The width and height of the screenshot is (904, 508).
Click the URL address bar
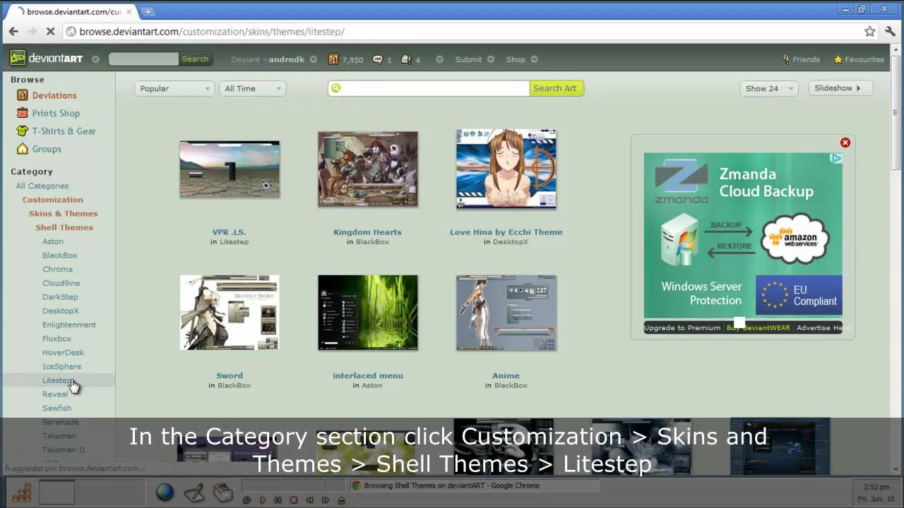point(470,31)
